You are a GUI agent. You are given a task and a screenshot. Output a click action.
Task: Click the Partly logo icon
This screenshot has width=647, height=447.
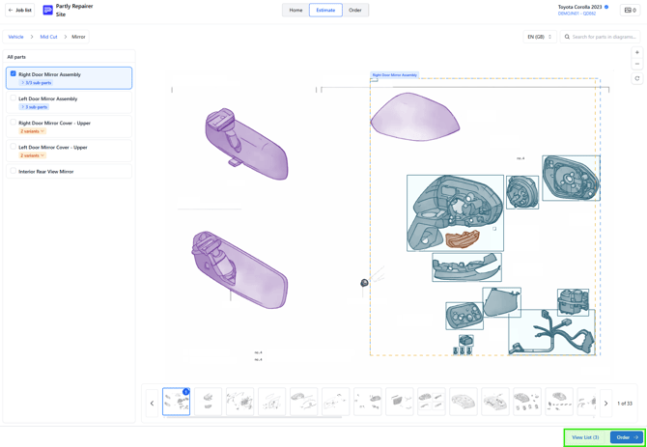pyautogui.click(x=48, y=10)
